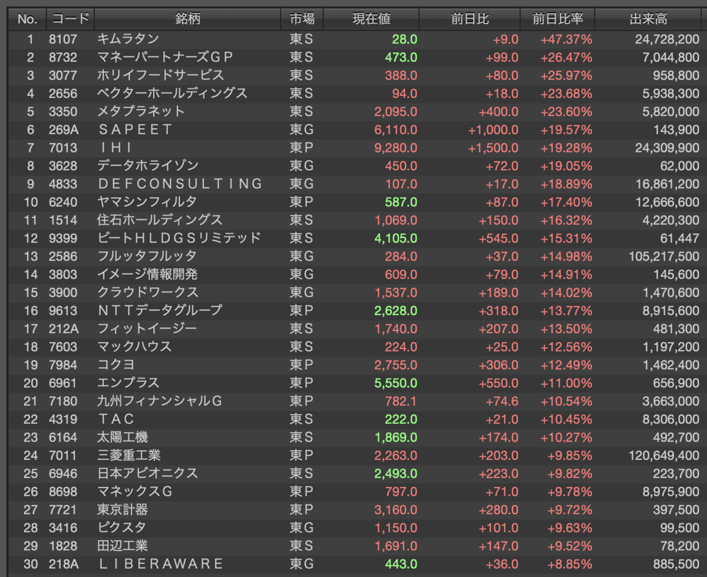
Task: Sort by the 市場 column header
Action: [x=302, y=19]
